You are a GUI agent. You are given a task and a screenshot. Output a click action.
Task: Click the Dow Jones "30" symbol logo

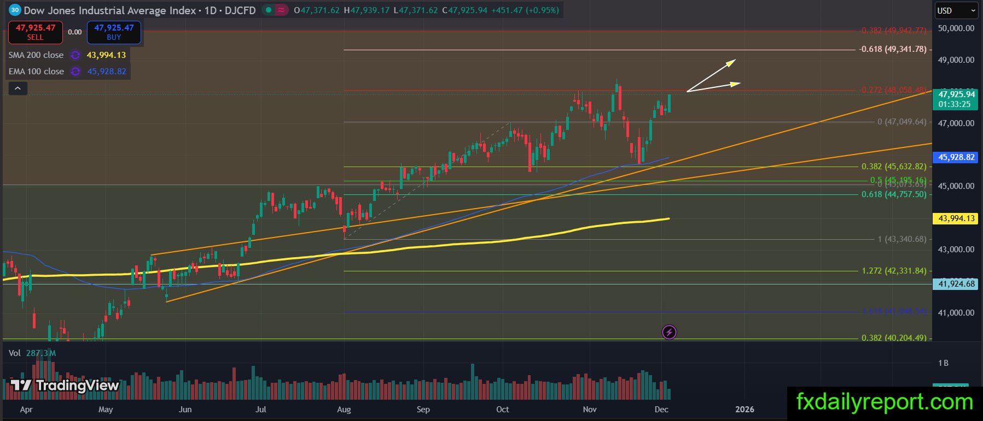coord(15,10)
